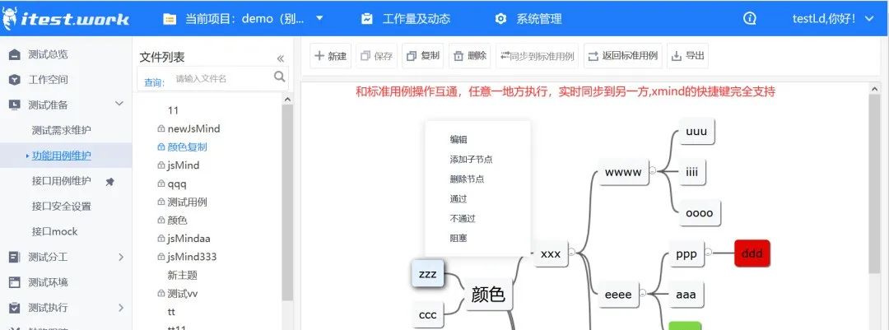The image size is (889, 330).
Task: Open 工作量及动态 menu
Action: (x=417, y=19)
